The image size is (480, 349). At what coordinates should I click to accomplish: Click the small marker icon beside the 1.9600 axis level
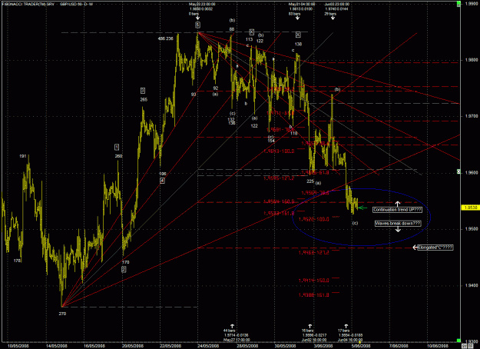point(458,171)
